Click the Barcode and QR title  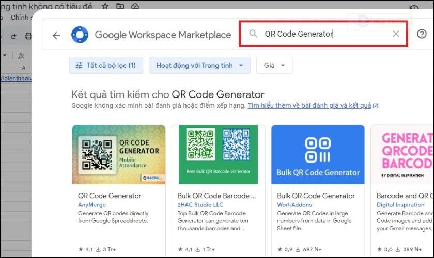click(x=405, y=196)
